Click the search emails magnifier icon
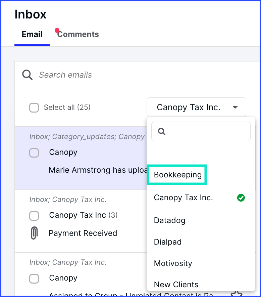The width and height of the screenshot is (261, 297). coord(27,75)
